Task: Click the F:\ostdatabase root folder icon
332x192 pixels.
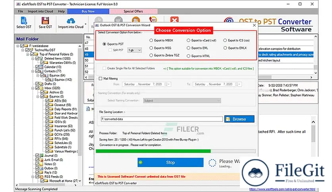Action: pyautogui.click(x=26, y=46)
